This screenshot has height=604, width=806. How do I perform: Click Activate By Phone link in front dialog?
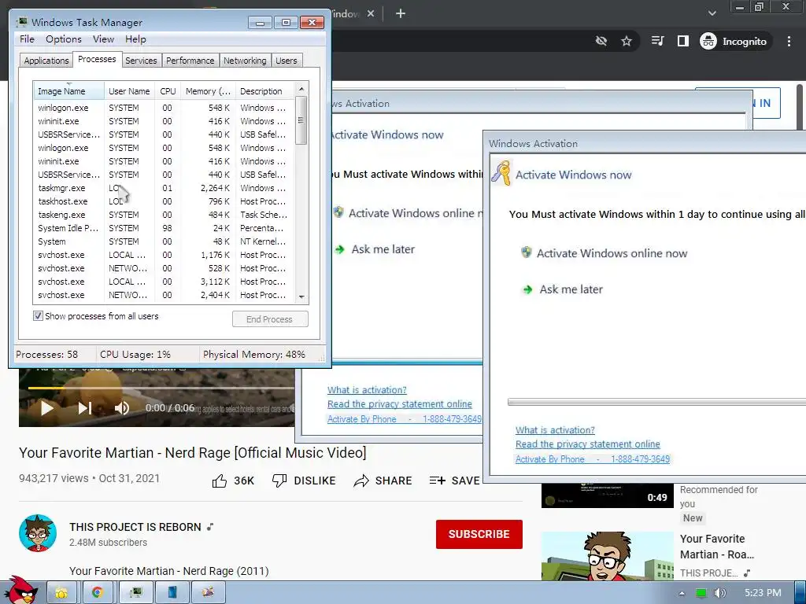tap(592, 459)
